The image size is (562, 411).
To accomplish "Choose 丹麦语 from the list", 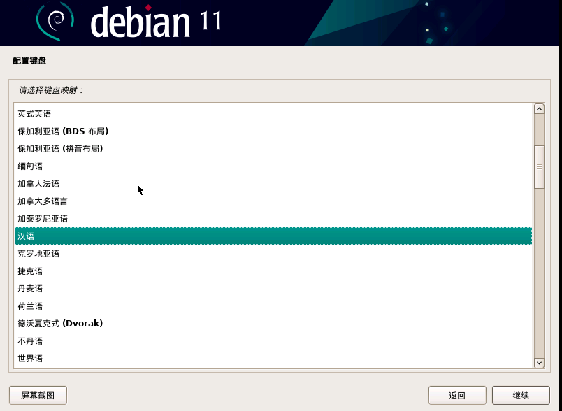I will [273, 289].
